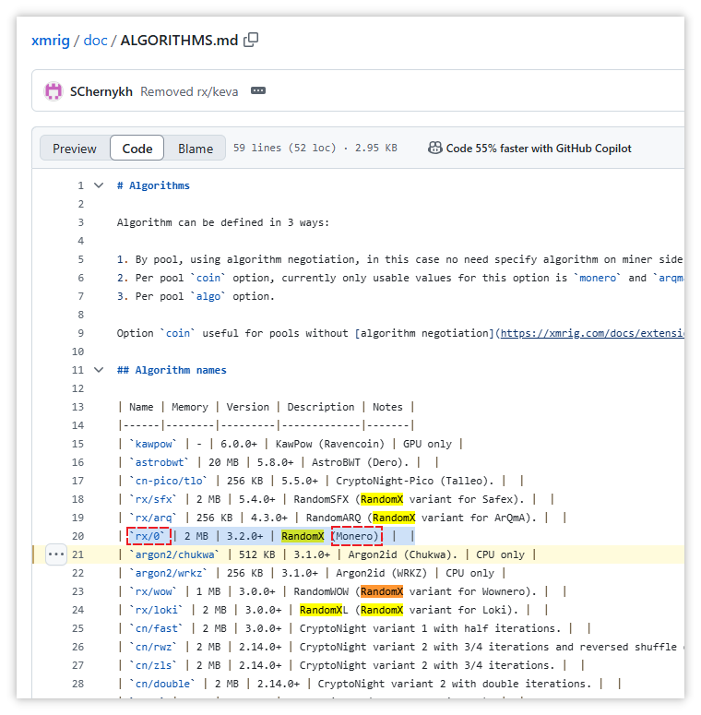The width and height of the screenshot is (701, 715).
Task: Collapse the Algorithm names section
Action: click(99, 370)
